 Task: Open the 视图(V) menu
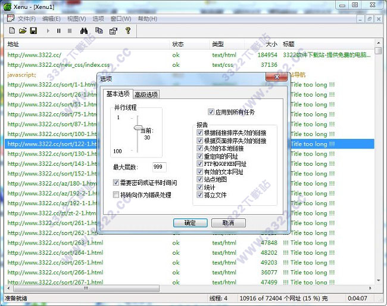click(x=77, y=18)
